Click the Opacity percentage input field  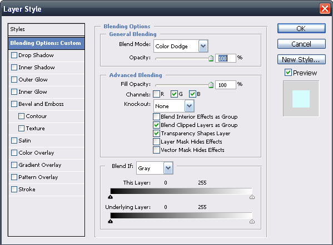(x=225, y=58)
